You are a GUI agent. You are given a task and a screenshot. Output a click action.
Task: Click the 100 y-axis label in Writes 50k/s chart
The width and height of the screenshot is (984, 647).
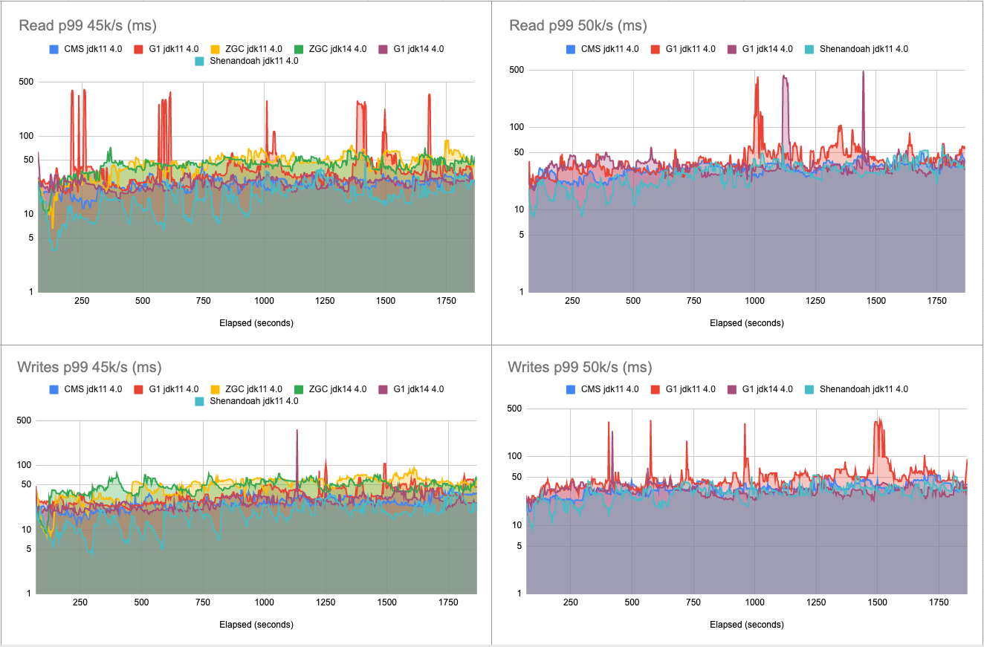click(515, 456)
